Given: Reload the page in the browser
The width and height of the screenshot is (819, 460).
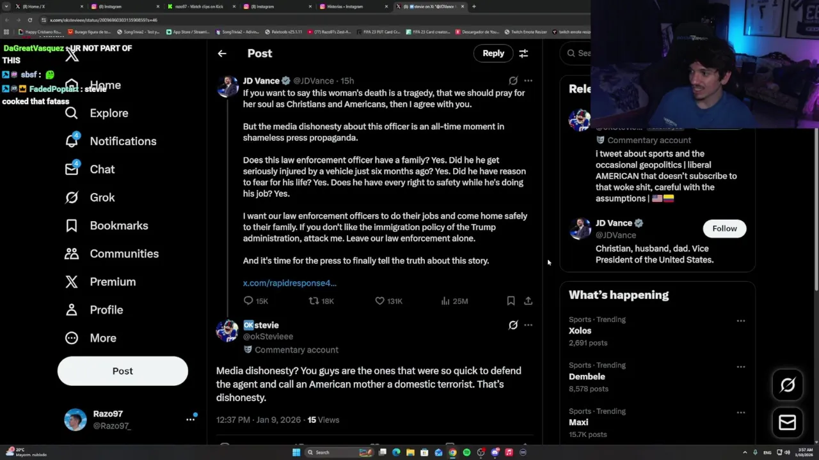Looking at the screenshot, I should click(x=29, y=20).
